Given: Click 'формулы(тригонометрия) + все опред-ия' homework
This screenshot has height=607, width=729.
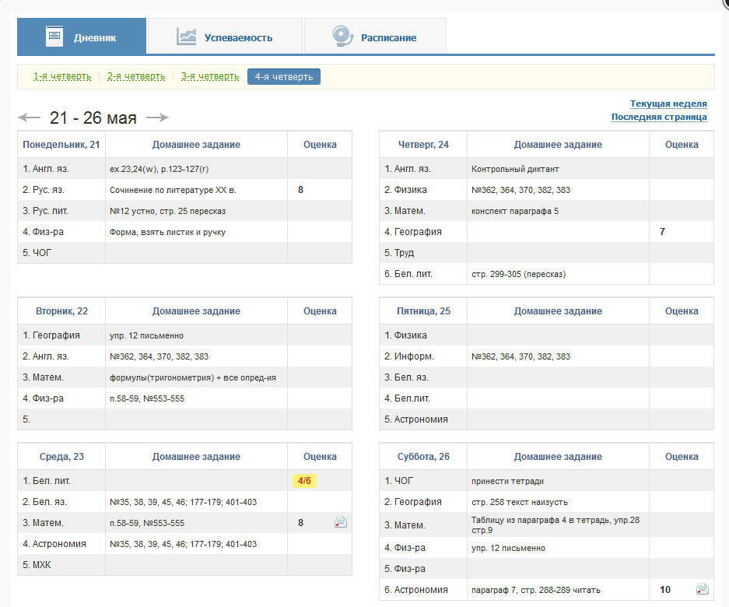Looking at the screenshot, I should 193,377.
